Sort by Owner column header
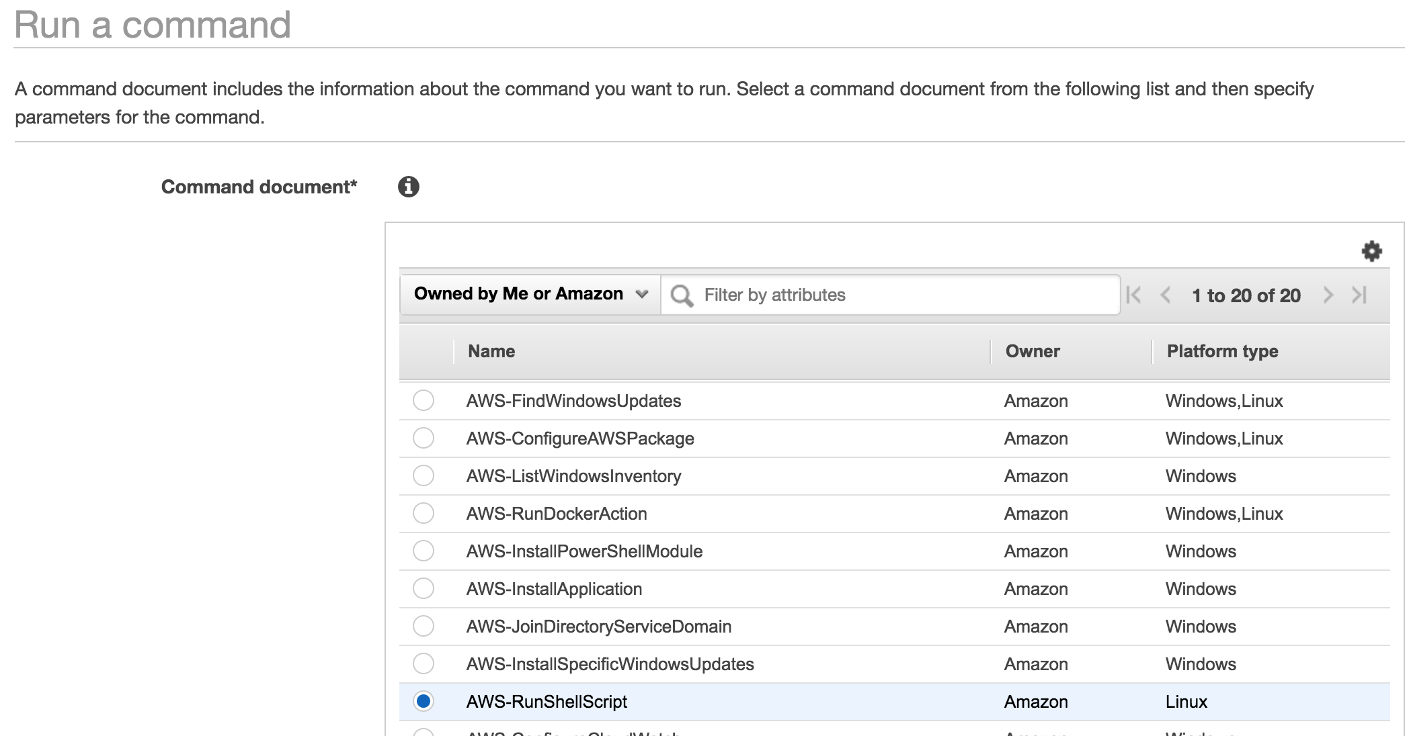The width and height of the screenshot is (1409, 736). pos(1032,351)
